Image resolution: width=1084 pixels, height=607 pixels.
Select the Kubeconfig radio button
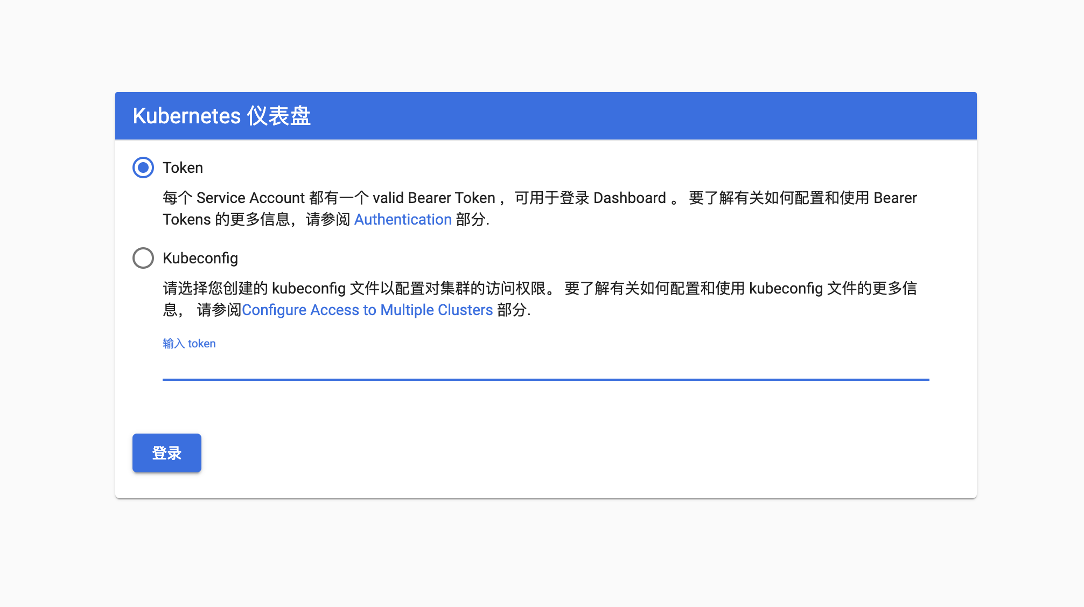(143, 258)
